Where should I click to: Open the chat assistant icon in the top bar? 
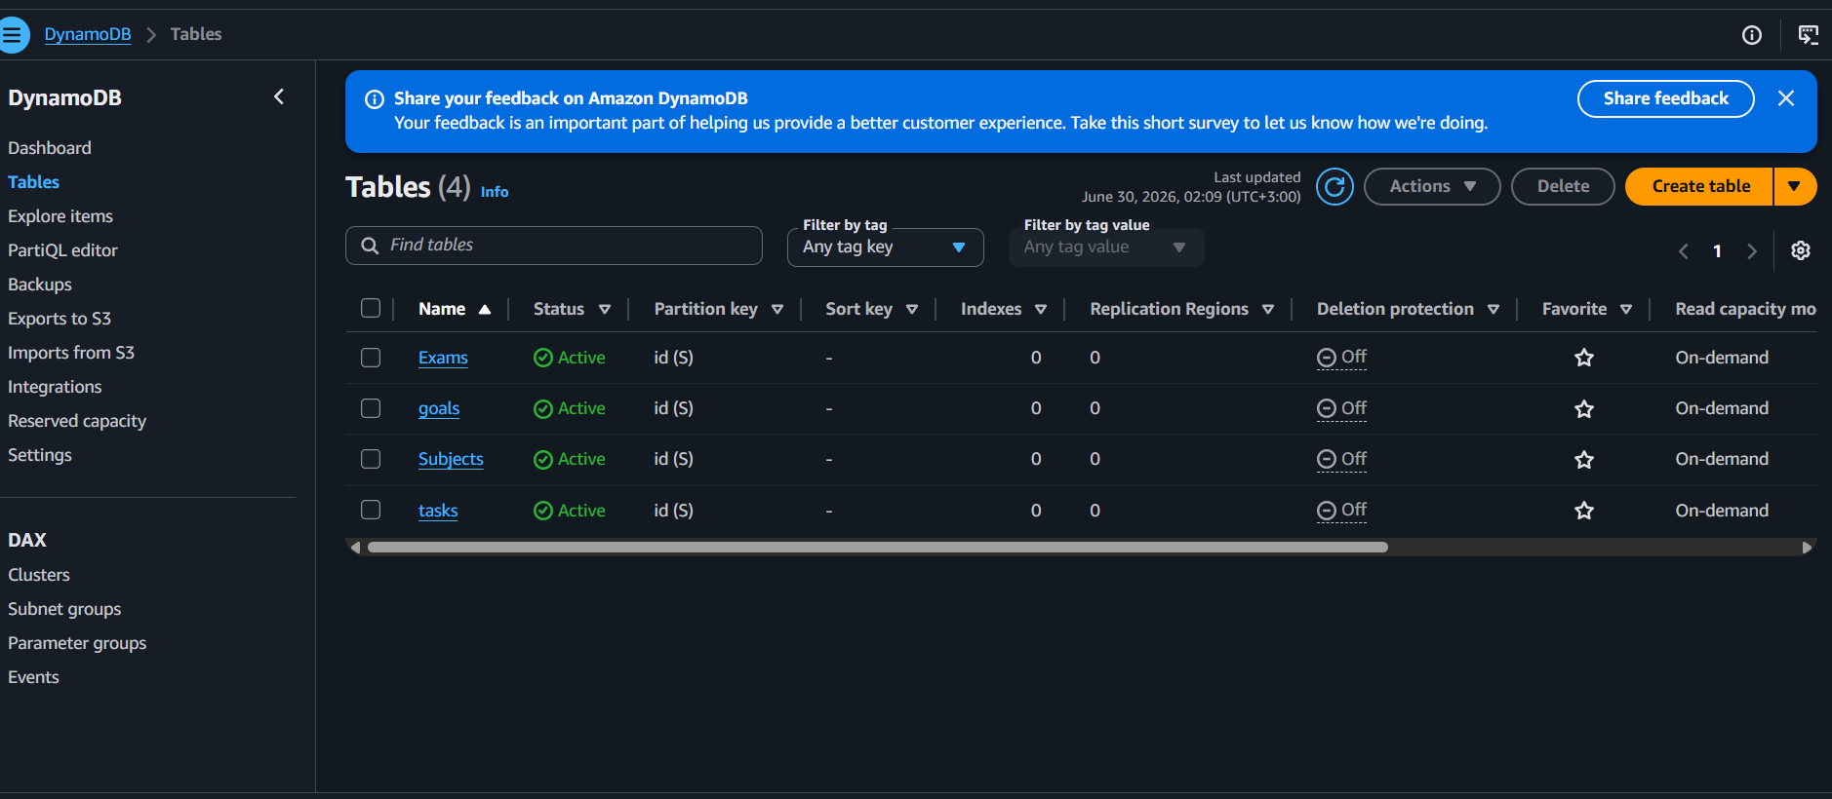[x=1809, y=35]
